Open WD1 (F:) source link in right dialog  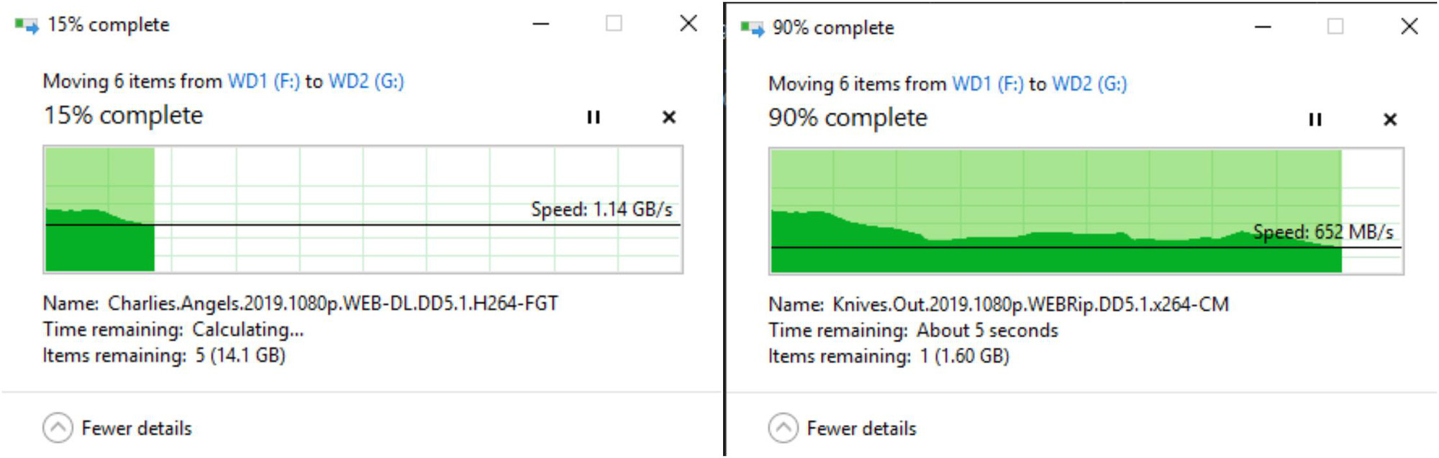(989, 84)
